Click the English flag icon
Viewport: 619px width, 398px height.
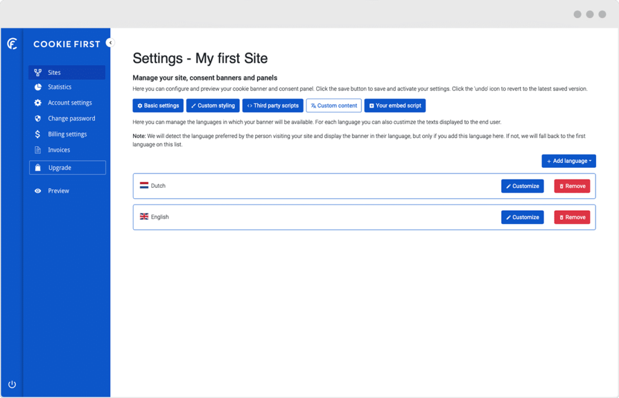point(144,216)
